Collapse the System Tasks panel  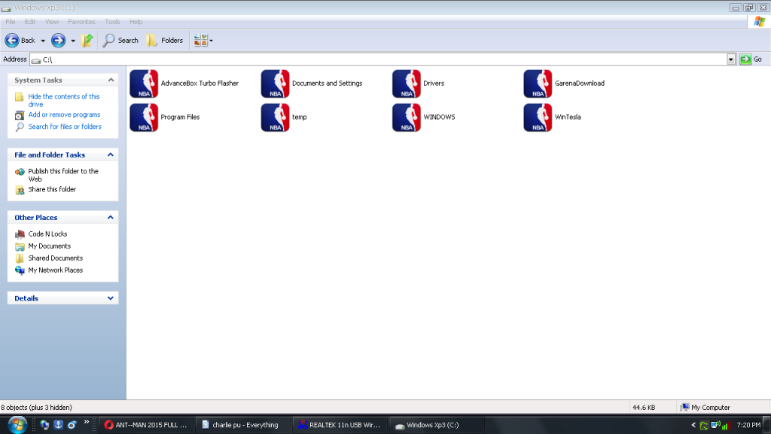coord(111,80)
